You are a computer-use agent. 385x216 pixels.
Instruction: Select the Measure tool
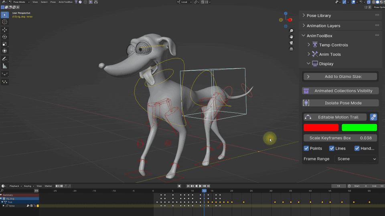[x=5, y=66]
